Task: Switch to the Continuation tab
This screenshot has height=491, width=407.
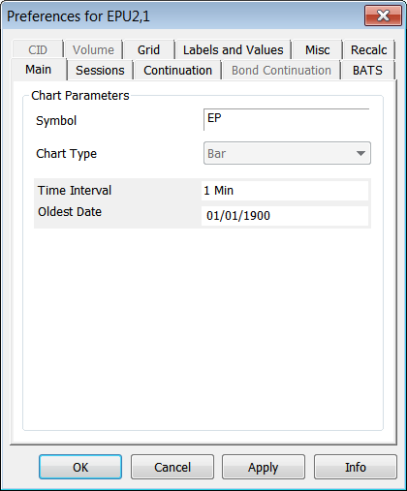Action: 177,70
